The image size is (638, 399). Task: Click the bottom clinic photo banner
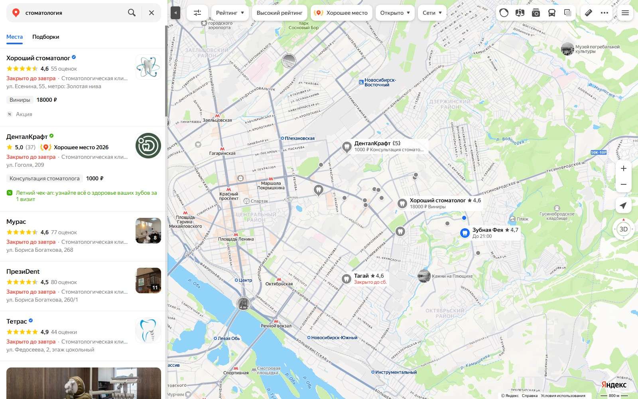pos(84,383)
